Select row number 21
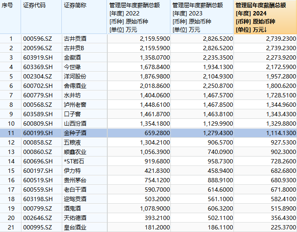The width and height of the screenshot is (297, 232). pyautogui.click(x=11, y=228)
